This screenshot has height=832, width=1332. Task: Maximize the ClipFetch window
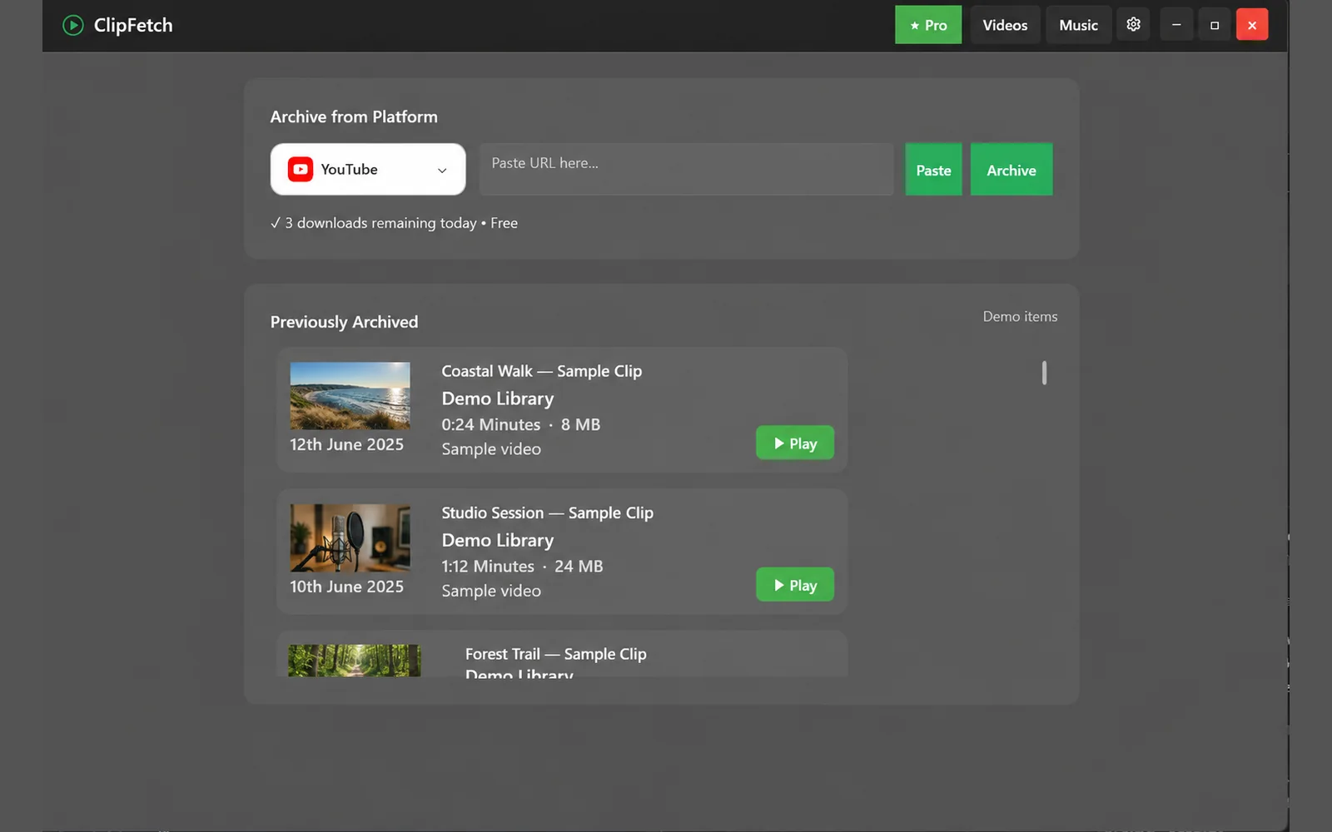coord(1215,25)
